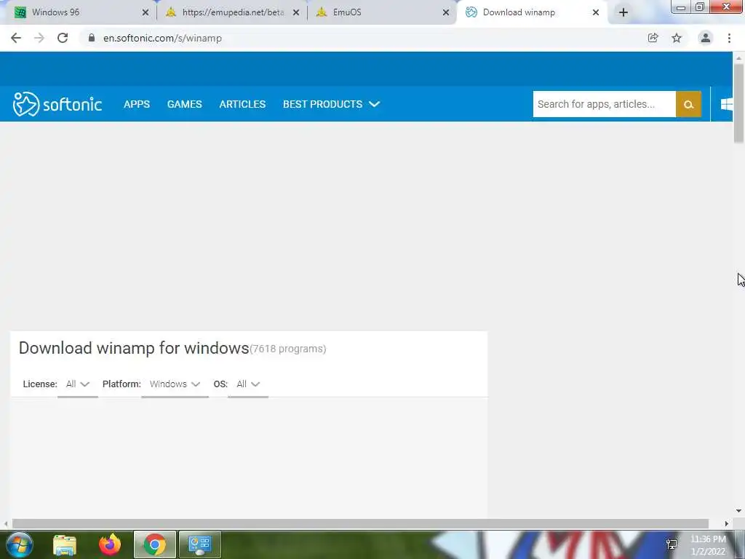Viewport: 745px width, 559px height.
Task: Open File Explorer from the taskbar
Action: tap(65, 544)
